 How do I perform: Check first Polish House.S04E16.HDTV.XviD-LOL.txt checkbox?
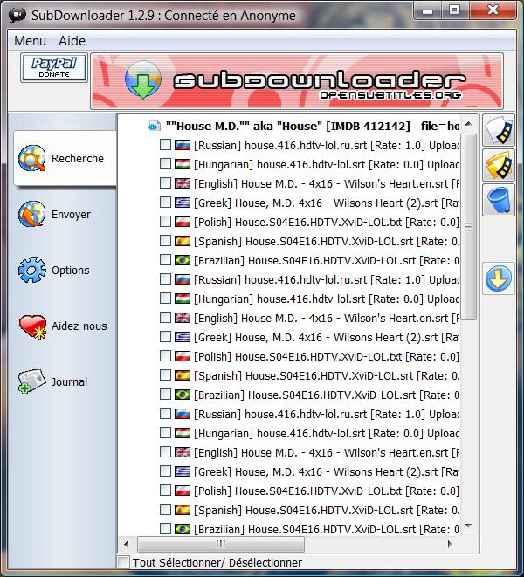coord(165,221)
